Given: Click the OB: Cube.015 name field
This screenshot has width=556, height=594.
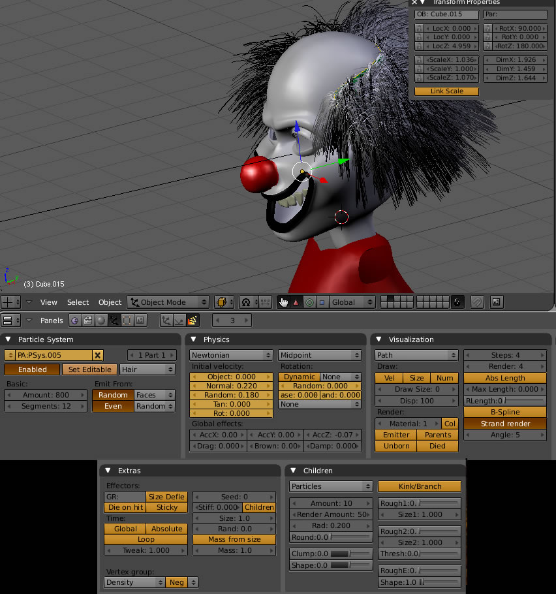Looking at the screenshot, I should pos(446,14).
